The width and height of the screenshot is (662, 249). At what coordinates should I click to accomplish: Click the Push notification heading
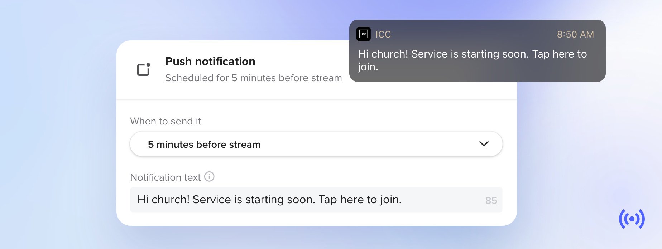pyautogui.click(x=210, y=61)
